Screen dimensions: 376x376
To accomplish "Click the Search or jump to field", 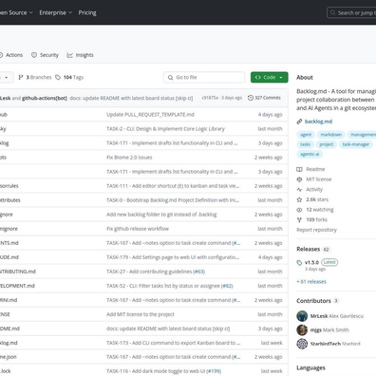I will (x=351, y=13).
